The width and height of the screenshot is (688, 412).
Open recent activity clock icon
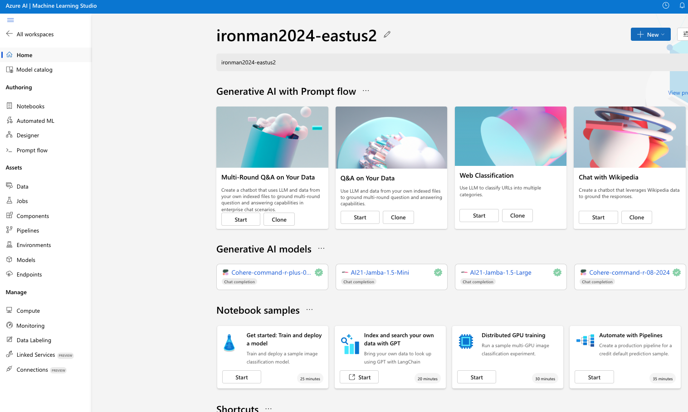coord(666,5)
